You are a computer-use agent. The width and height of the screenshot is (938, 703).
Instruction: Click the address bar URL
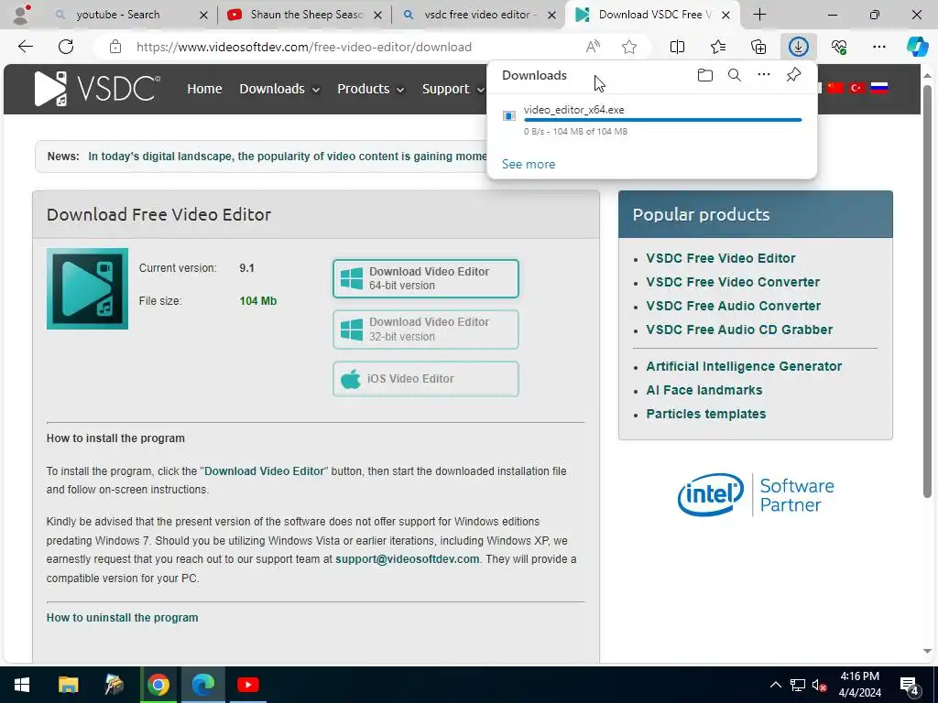click(x=304, y=47)
